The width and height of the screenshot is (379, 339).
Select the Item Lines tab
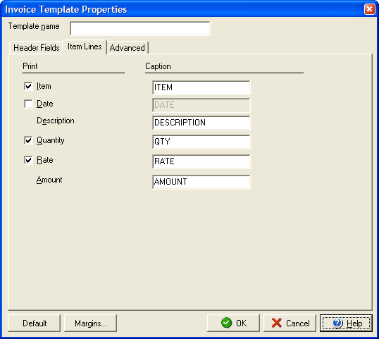[85, 47]
